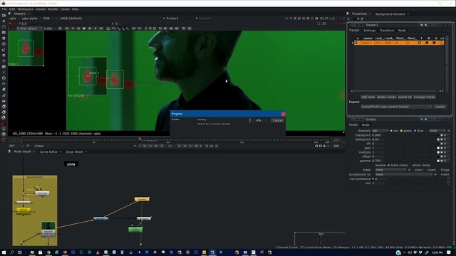Enable the white clamp checkbox
The width and height of the screenshot is (456, 256).
410,165
